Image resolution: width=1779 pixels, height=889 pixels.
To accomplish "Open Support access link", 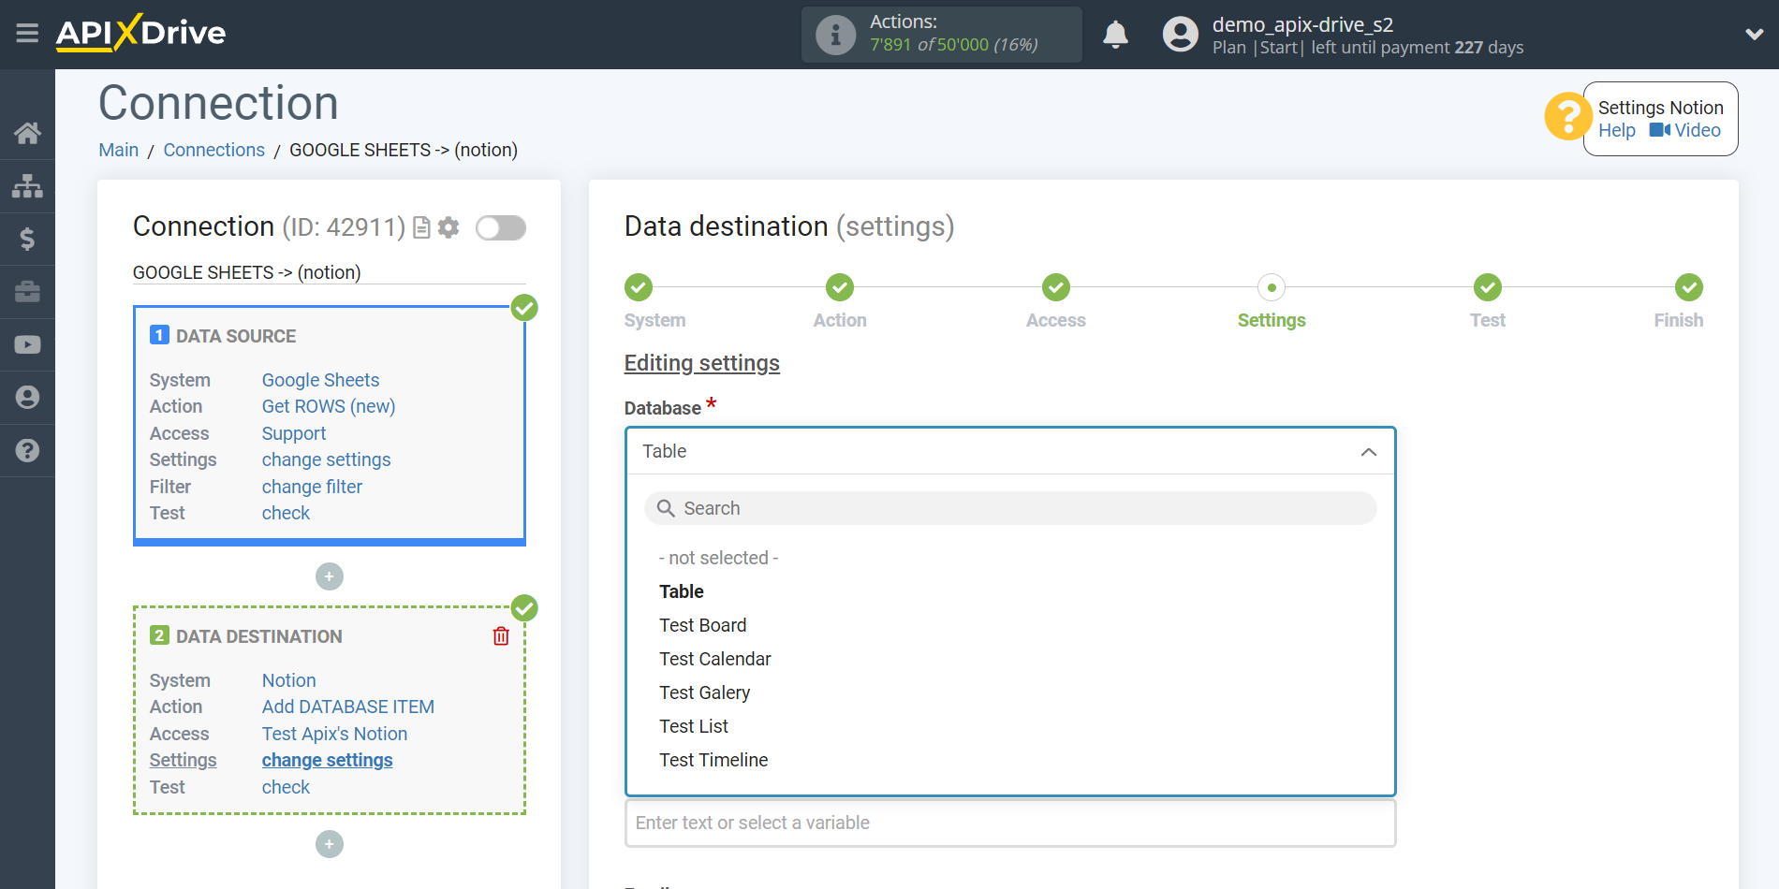I will coord(294,433).
